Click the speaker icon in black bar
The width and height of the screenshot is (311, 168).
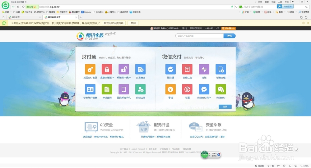click(217, 28)
